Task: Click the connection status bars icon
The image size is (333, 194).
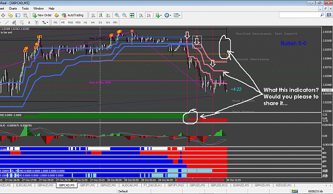Action: click(x=295, y=191)
